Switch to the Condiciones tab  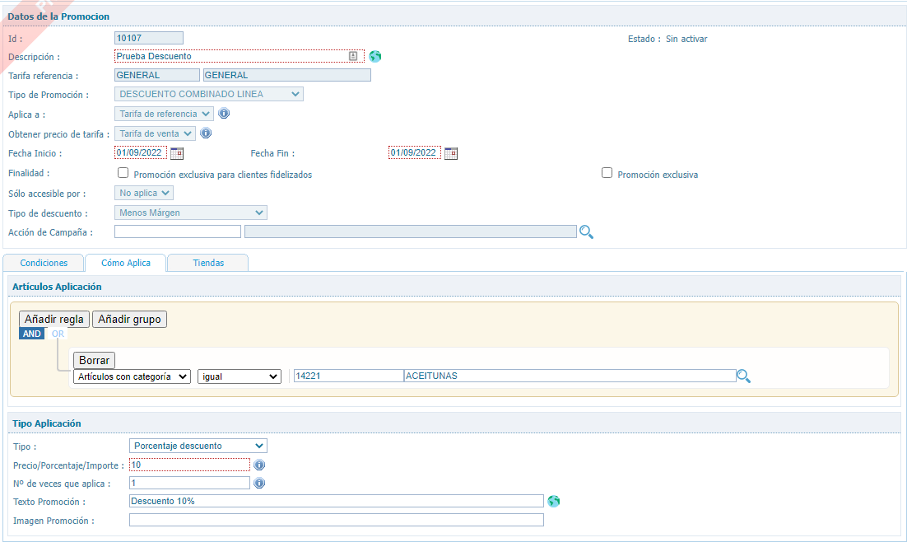(x=44, y=263)
